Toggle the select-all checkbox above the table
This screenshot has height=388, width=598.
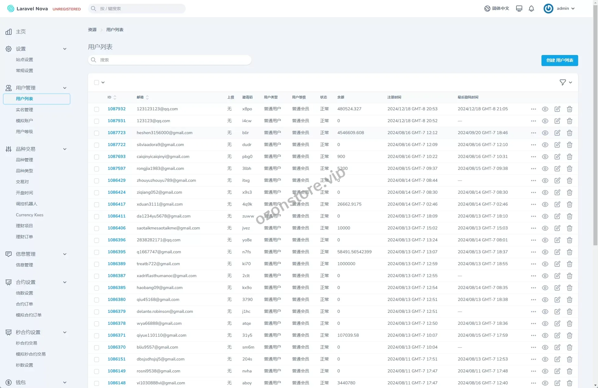(97, 82)
